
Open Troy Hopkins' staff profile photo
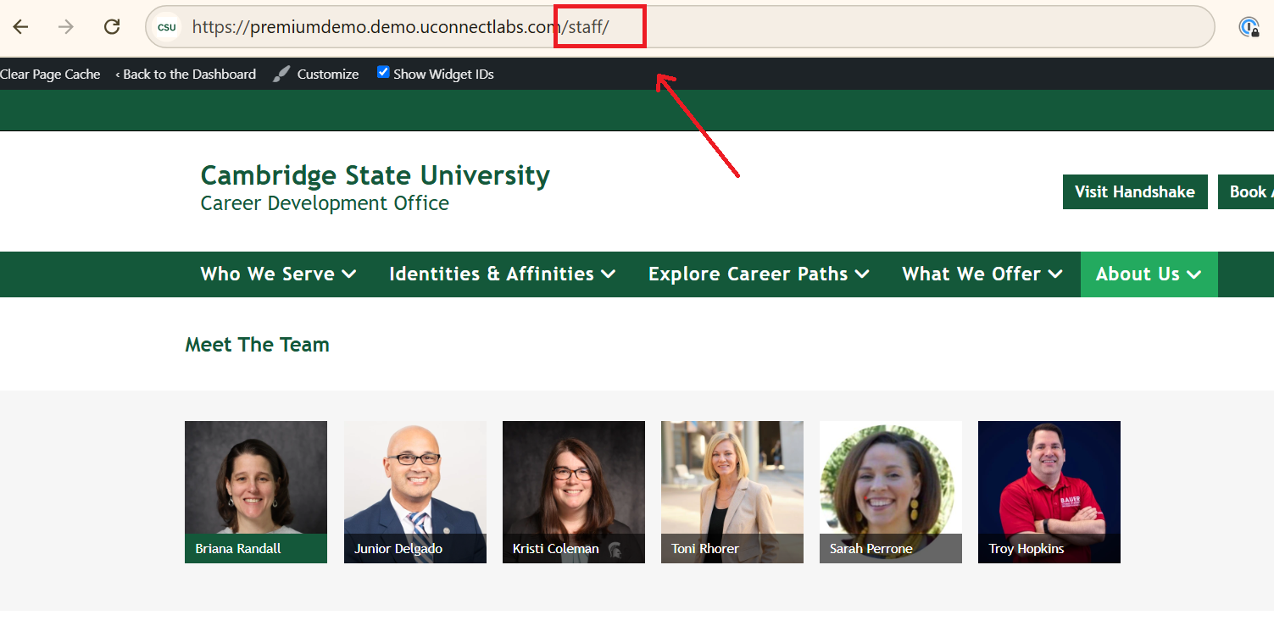(x=1049, y=483)
